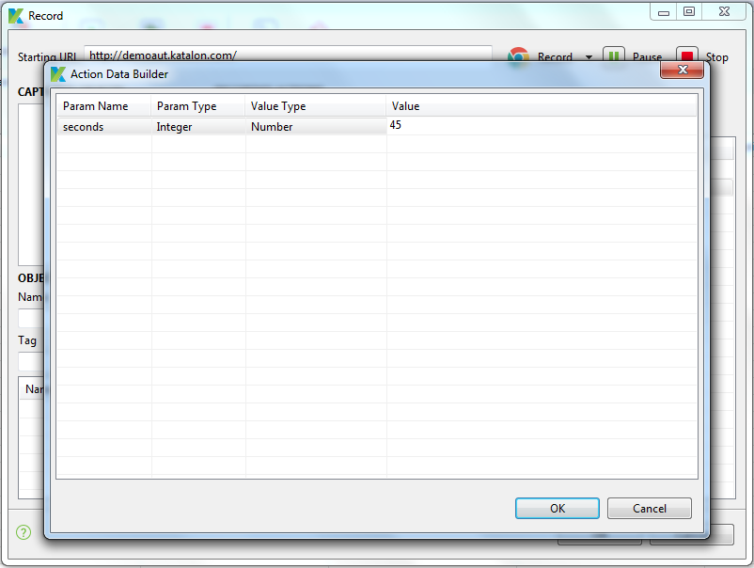Select the 'seconds' param name cell
Image resolution: width=754 pixels, height=568 pixels.
click(x=104, y=127)
